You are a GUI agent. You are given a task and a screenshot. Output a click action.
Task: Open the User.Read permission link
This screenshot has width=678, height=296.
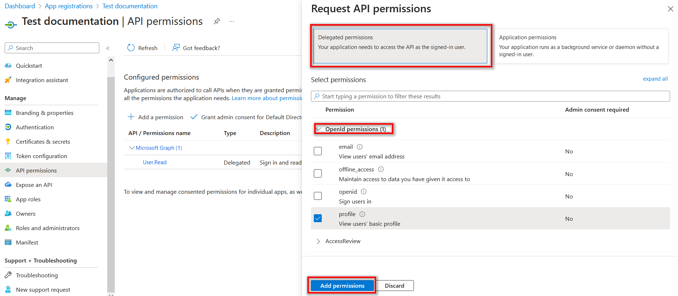tap(154, 162)
